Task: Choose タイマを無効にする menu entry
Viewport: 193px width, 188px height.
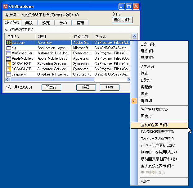Action: tap(159, 109)
